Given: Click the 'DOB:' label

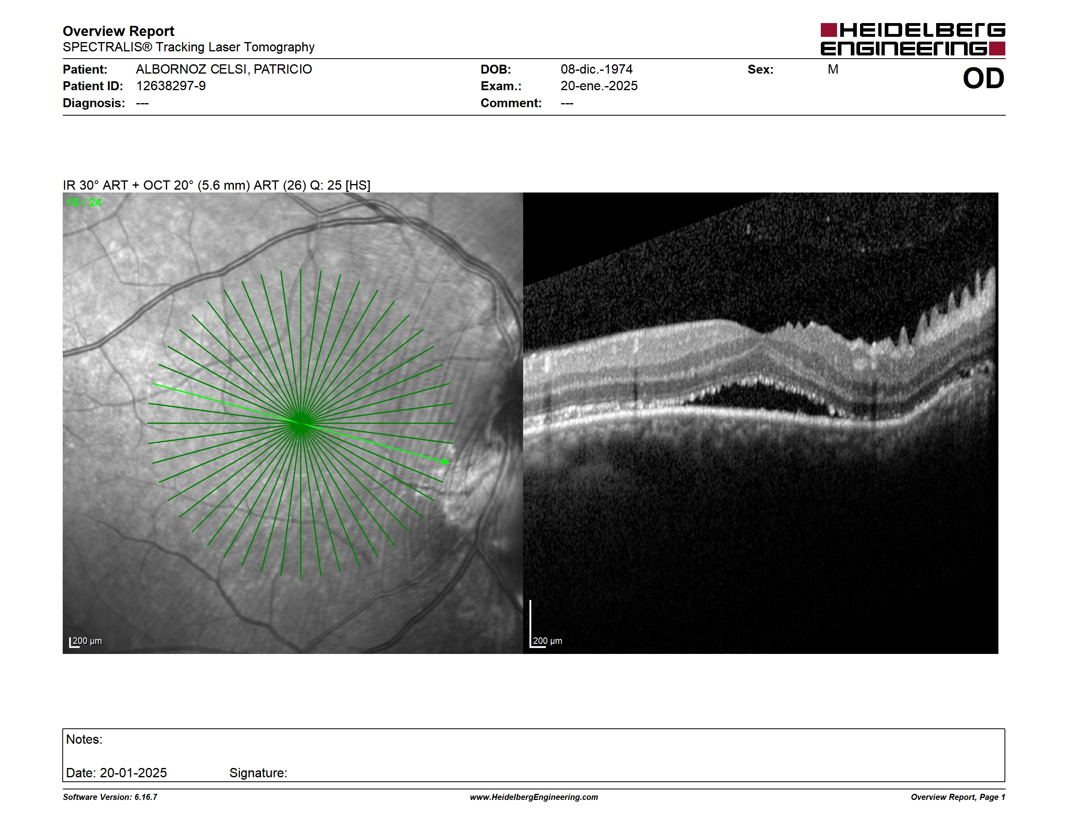Looking at the screenshot, I should (x=496, y=70).
